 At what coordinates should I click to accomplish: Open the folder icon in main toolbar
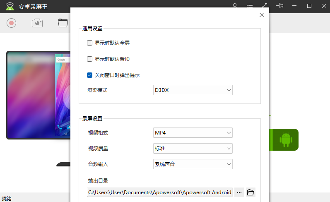pos(63,23)
